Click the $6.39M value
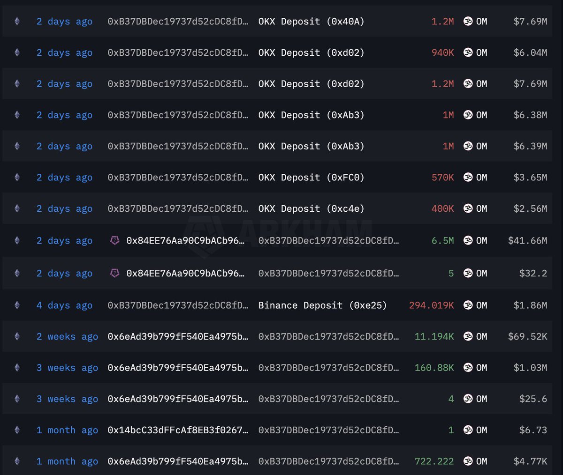This screenshot has width=563, height=475. [x=530, y=146]
